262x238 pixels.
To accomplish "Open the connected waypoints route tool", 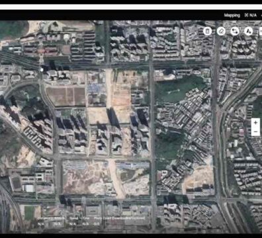I will point(235,31).
